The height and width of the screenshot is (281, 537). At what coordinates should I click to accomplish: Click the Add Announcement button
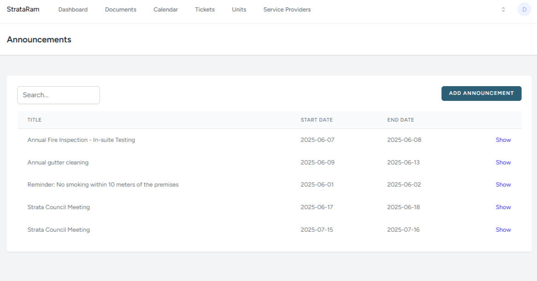click(481, 93)
